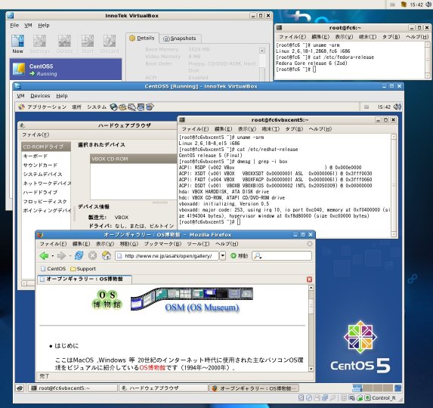Launch the email icon in guest panel
This screenshot has height=408, width=433.
(x=122, y=107)
